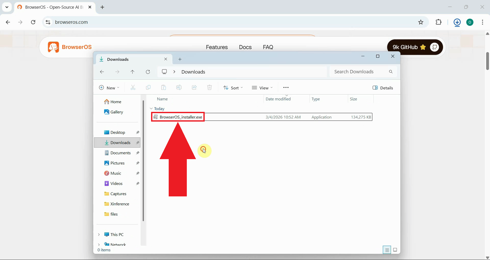This screenshot has height=260, width=490.
Task: Switch to large thumbnails view in status bar
Action: pyautogui.click(x=395, y=250)
